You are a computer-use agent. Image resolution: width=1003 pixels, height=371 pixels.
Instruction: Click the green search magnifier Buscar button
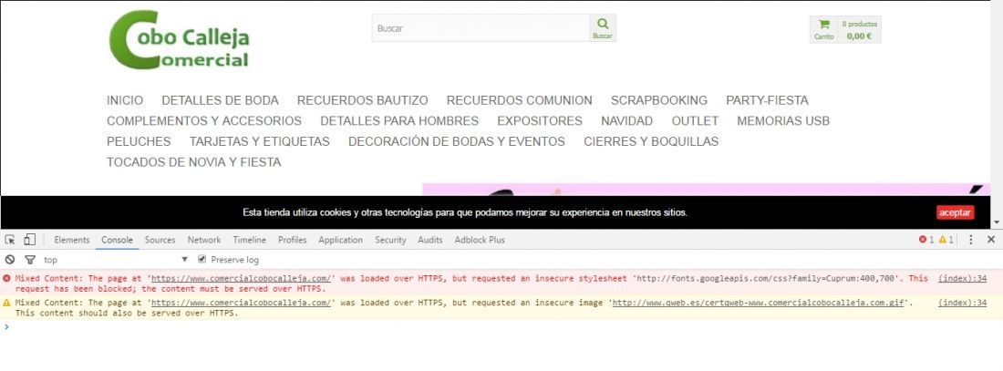(603, 28)
